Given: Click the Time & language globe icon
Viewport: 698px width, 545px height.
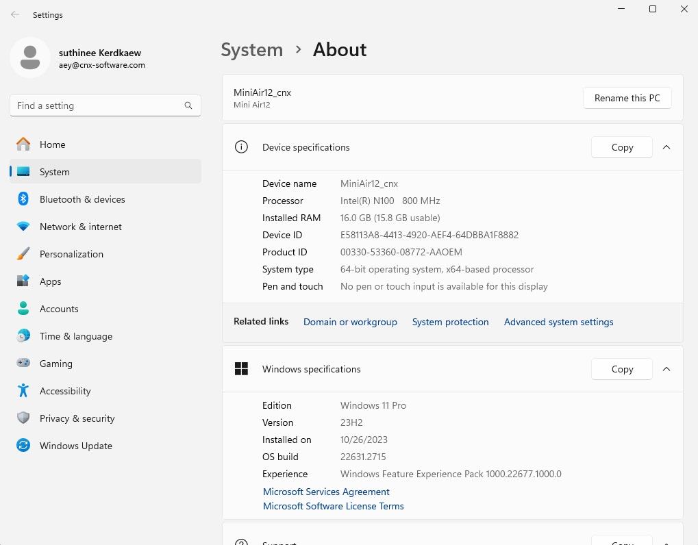Looking at the screenshot, I should [x=23, y=336].
